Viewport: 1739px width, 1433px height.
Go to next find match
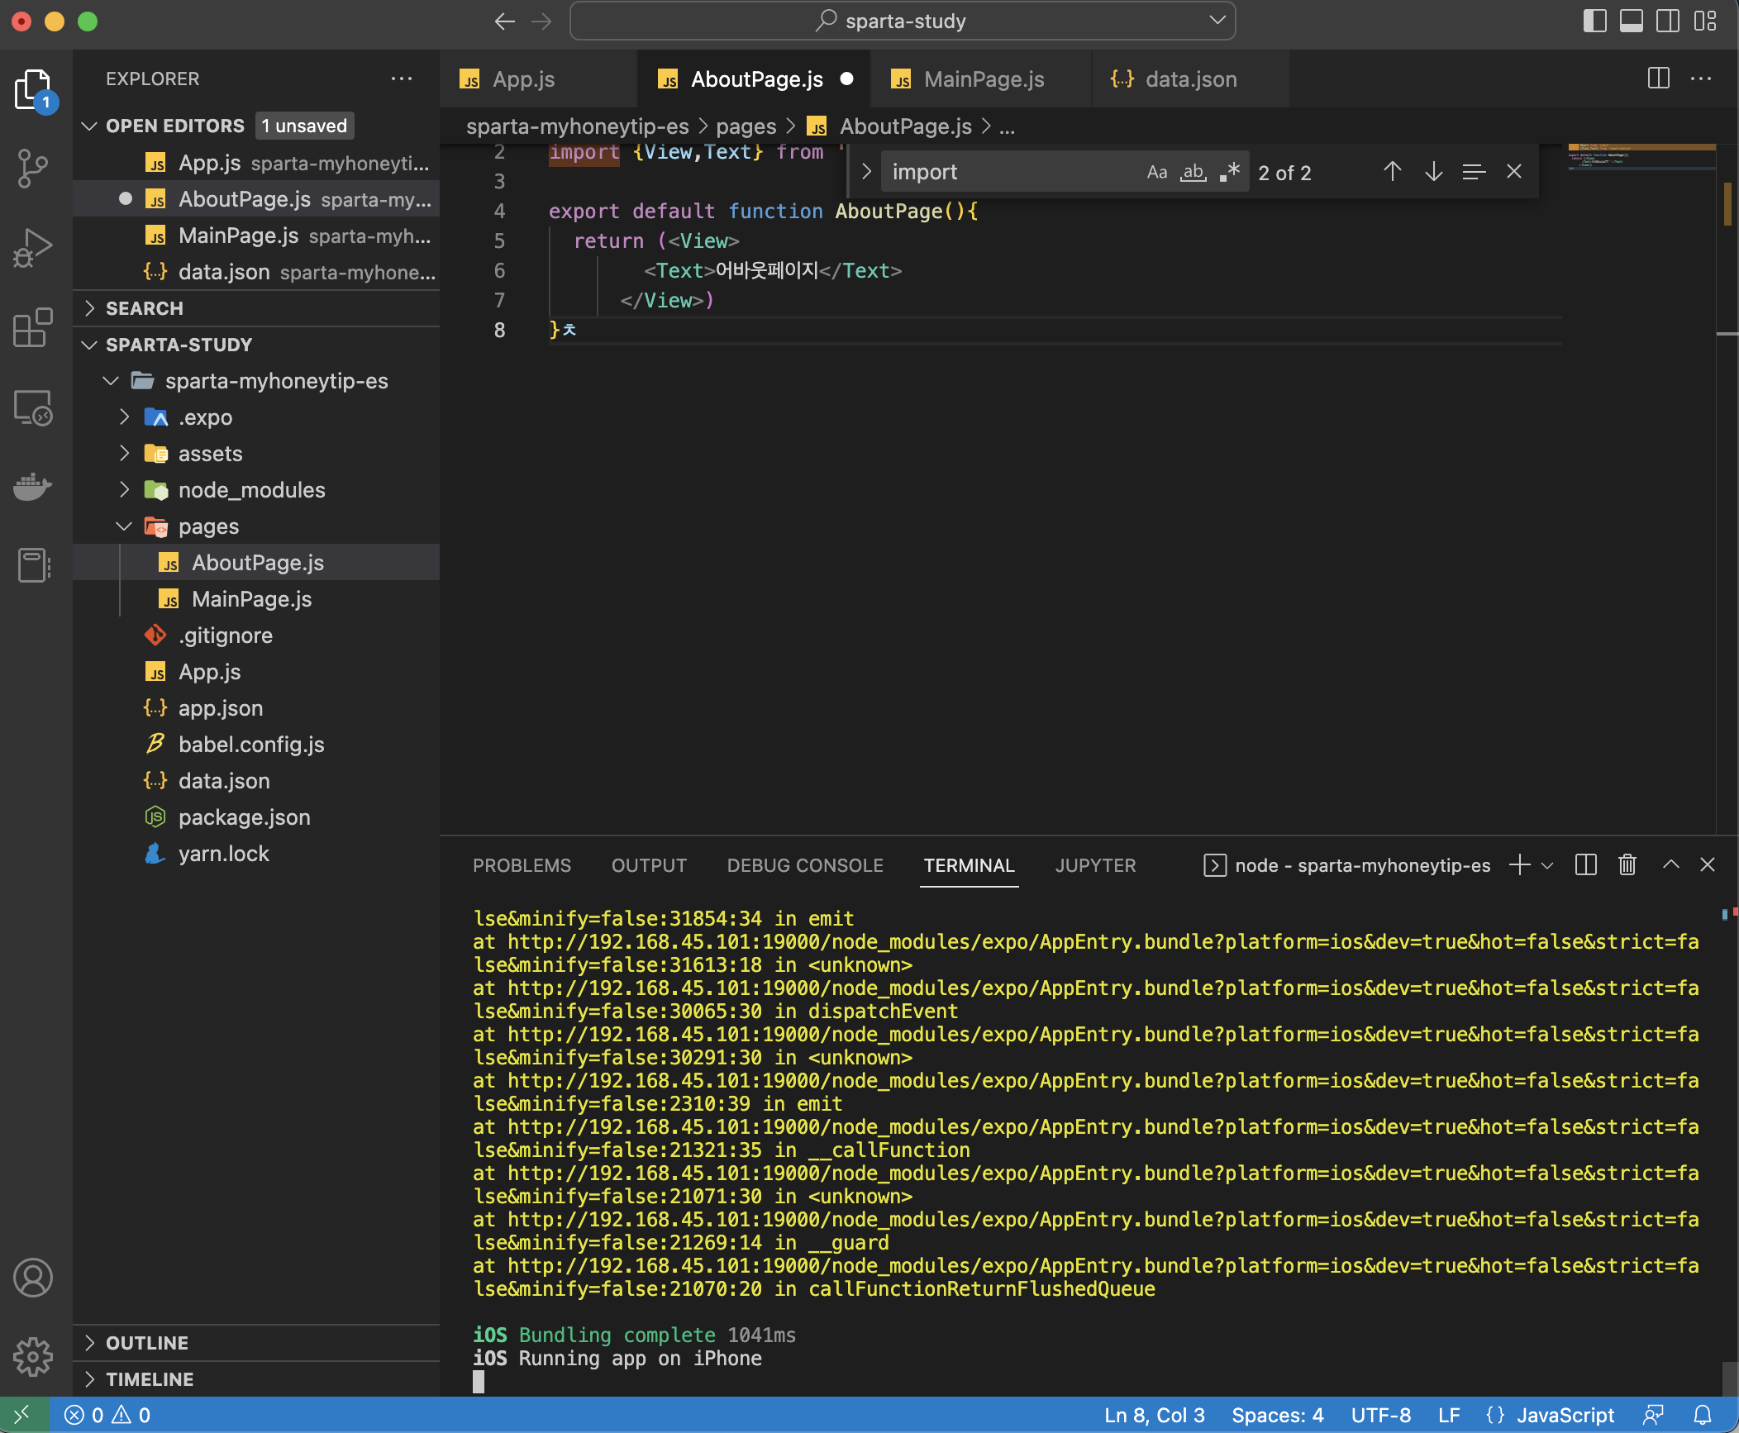pos(1434,172)
